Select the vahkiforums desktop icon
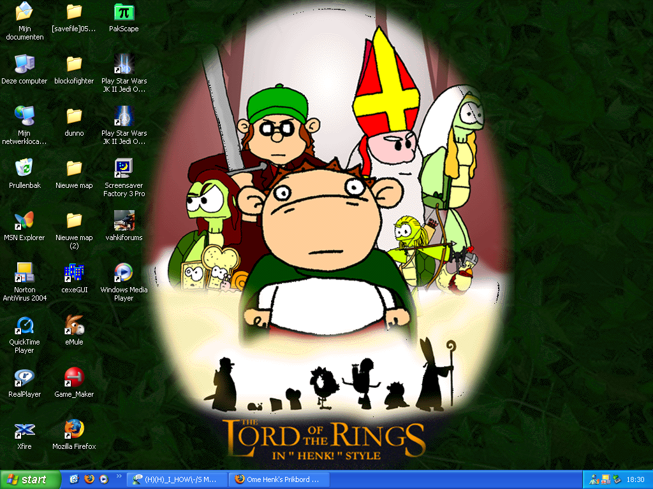653x489 pixels. click(124, 226)
